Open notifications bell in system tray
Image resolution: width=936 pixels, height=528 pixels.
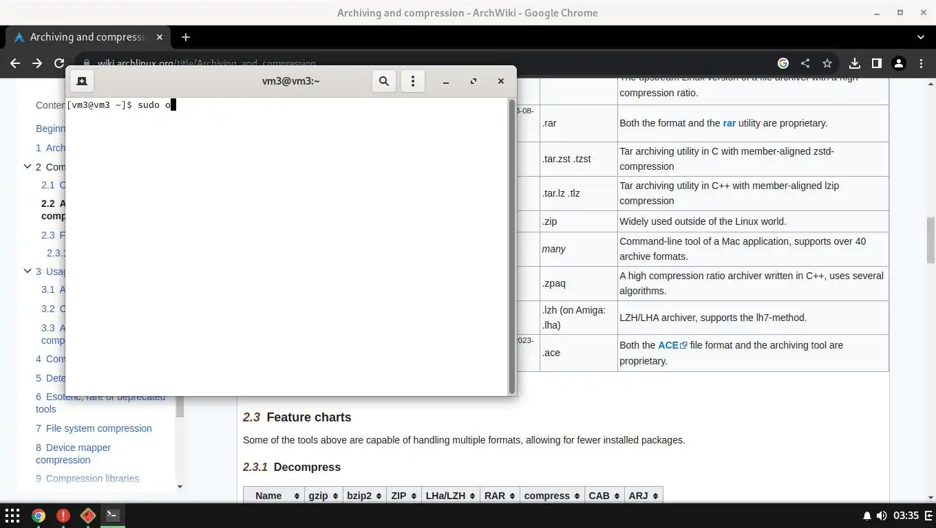tap(866, 516)
